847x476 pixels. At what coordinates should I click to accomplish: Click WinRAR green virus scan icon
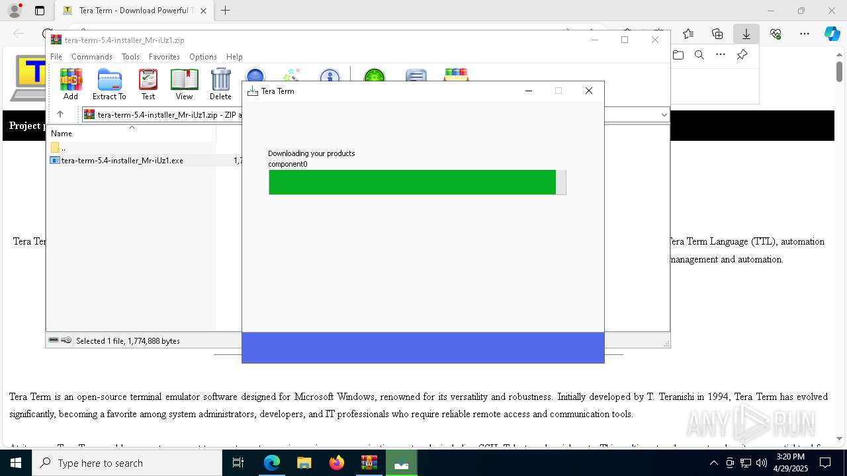(x=375, y=74)
